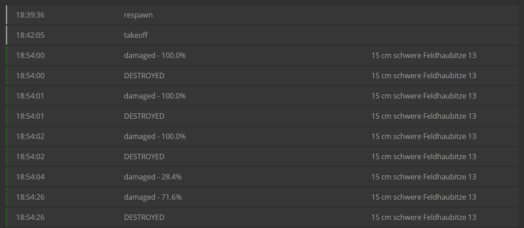Image resolution: width=524 pixels, height=228 pixels.
Task: Click the gray marker beside the respawn row
Action: 7,15
